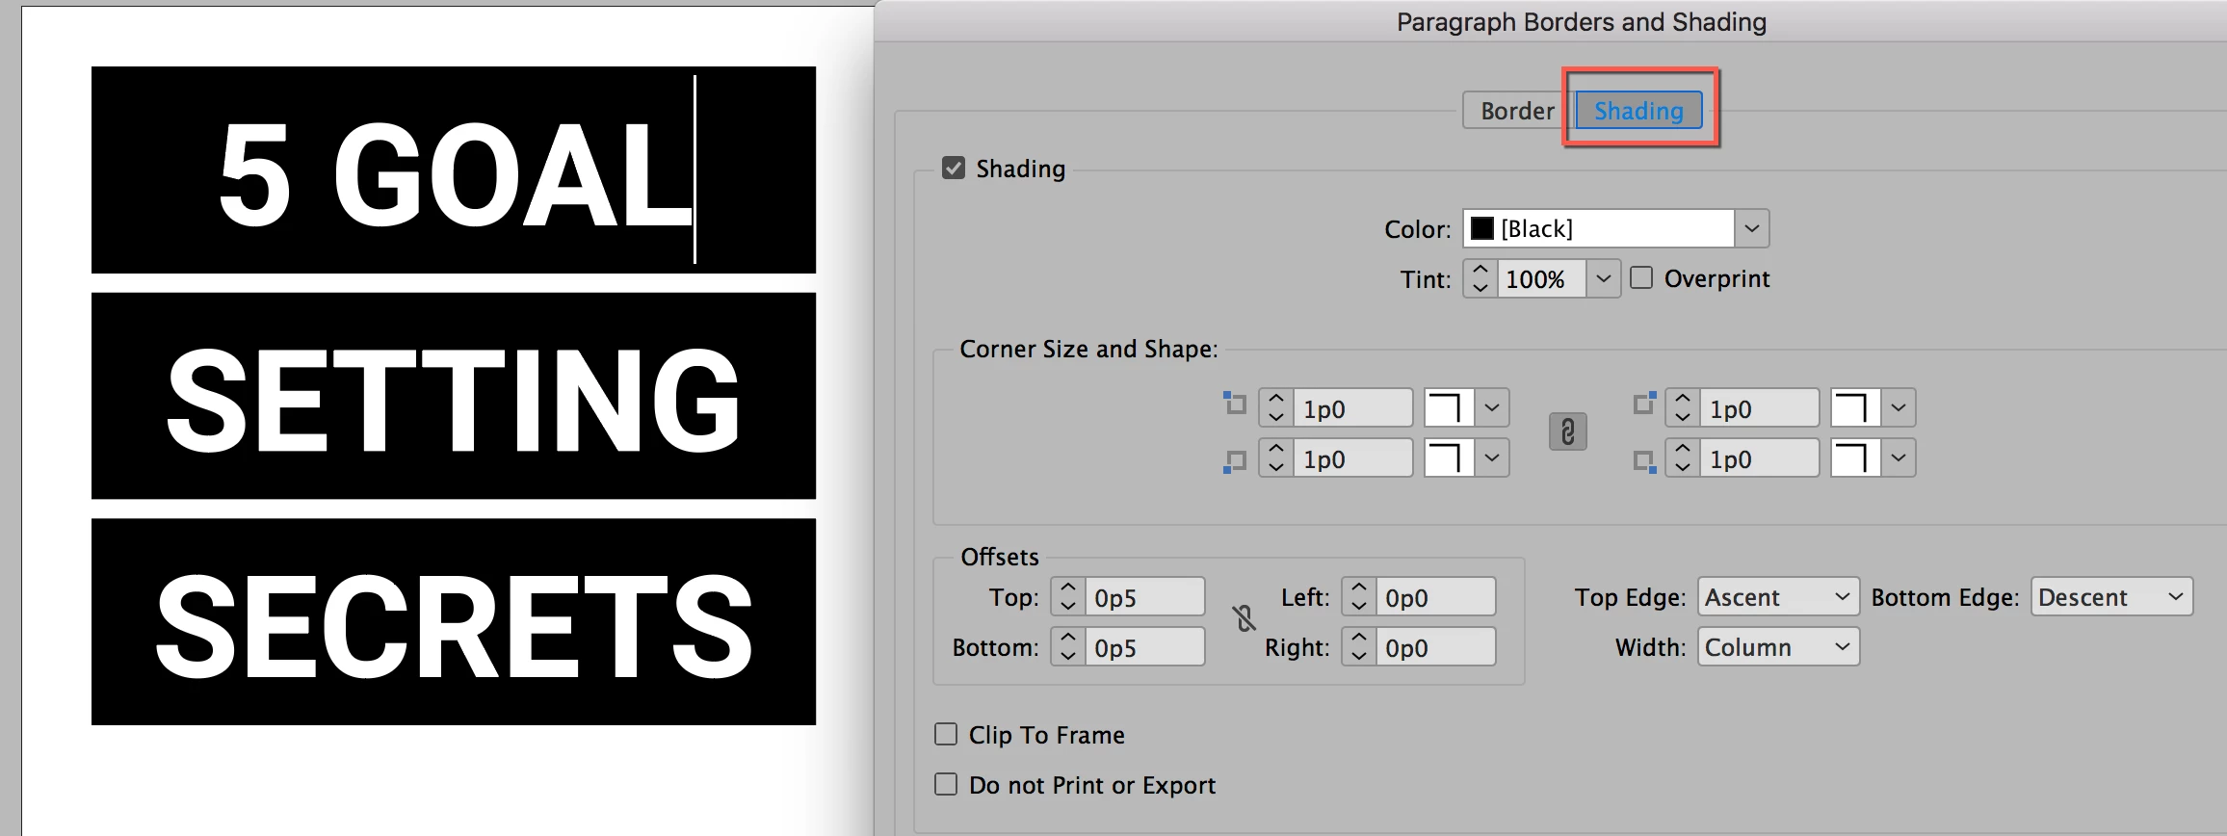Click the Left offset stepper arrows

pos(1358,596)
